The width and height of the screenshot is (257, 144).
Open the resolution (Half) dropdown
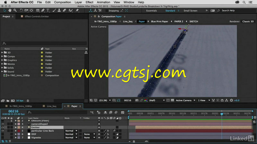point(157,100)
